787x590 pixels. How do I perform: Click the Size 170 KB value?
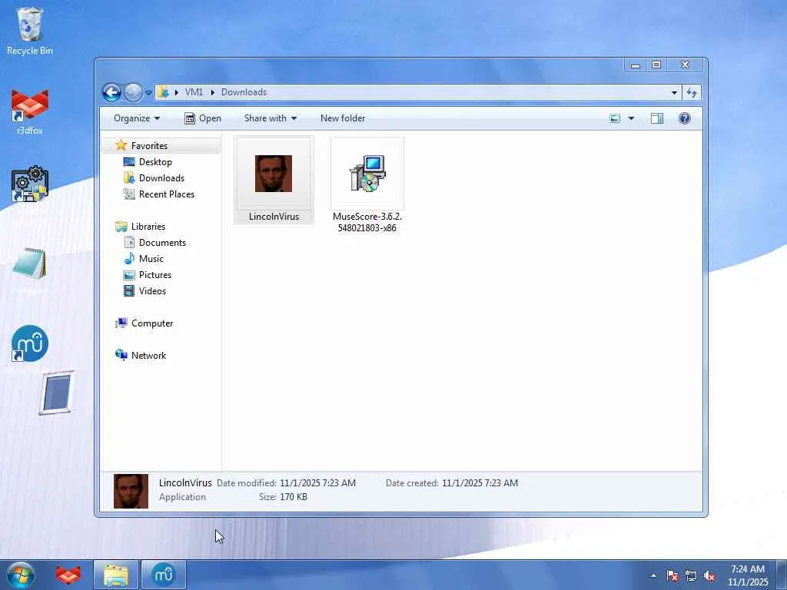click(x=293, y=497)
